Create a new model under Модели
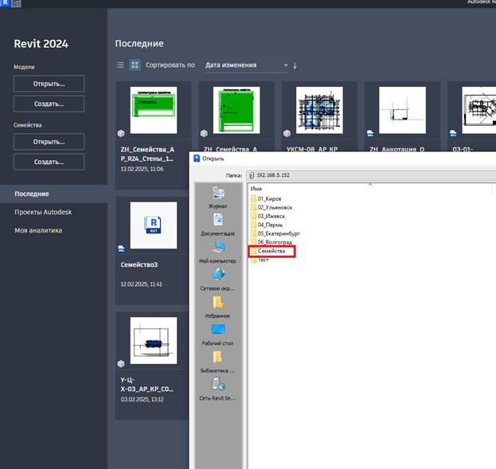Viewport: 496px width, 469px height. pos(49,104)
